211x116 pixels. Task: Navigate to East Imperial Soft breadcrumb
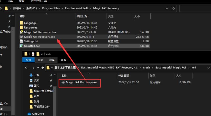pos(76,8)
